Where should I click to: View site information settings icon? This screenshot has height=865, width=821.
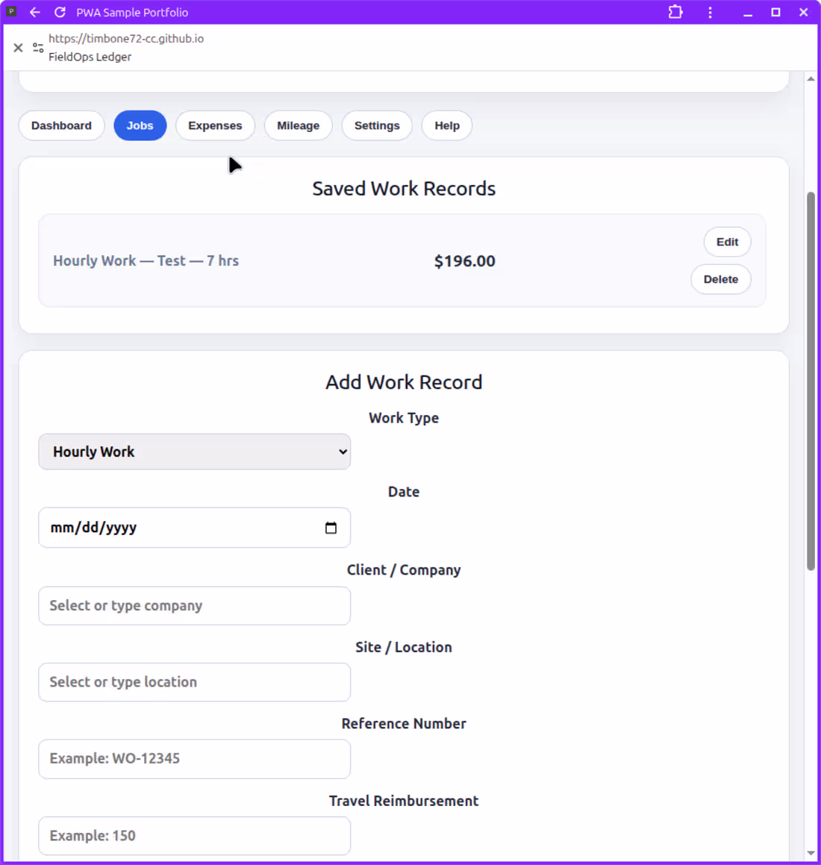(x=38, y=48)
